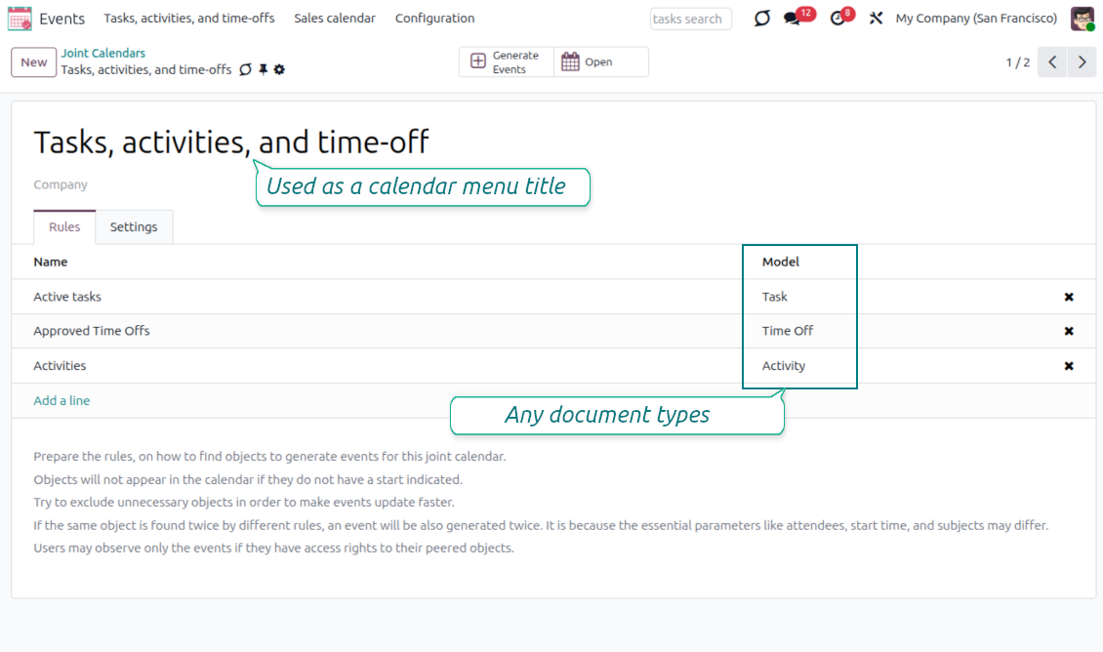Image resolution: width=1103 pixels, height=652 pixels.
Task: Click the tasks search input field
Action: click(690, 19)
